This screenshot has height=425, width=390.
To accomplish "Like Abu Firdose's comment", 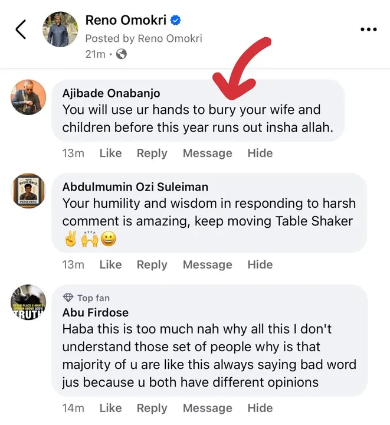I will point(110,408).
